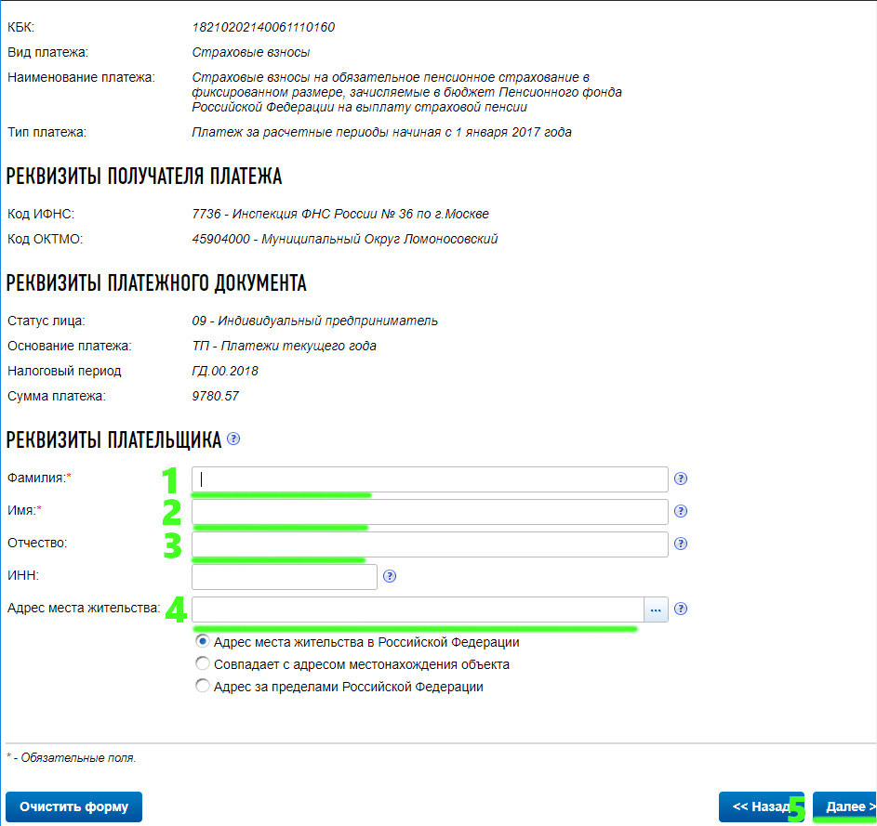The width and height of the screenshot is (877, 826).
Task: Open address picker with the ellipsis button
Action: [x=656, y=610]
